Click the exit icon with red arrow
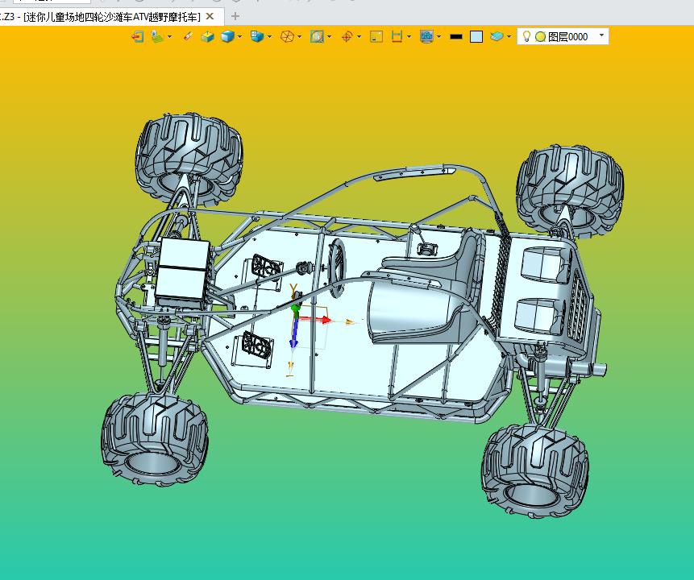The width and height of the screenshot is (694, 580). click(x=138, y=36)
